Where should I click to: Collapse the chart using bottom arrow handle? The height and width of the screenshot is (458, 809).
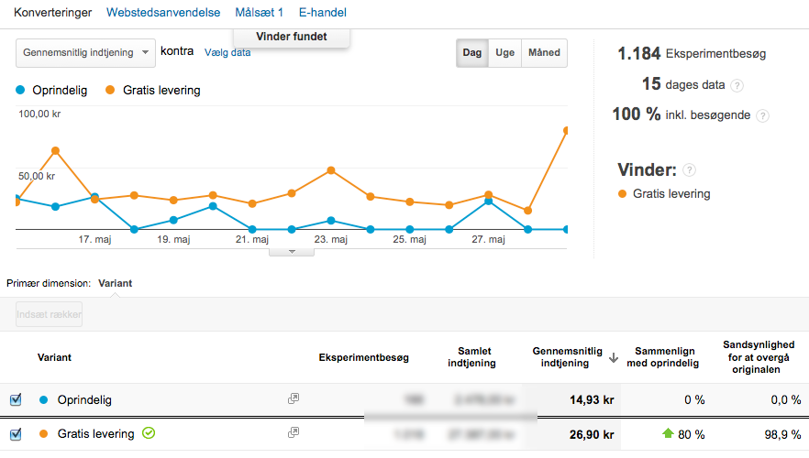point(292,252)
